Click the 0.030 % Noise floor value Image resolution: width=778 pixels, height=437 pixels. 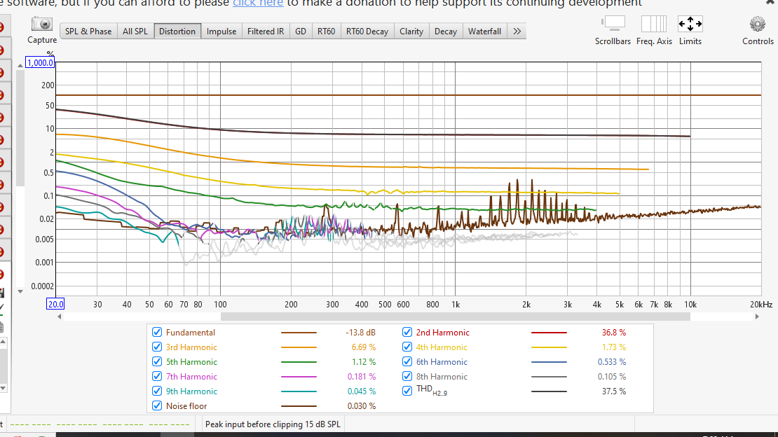[361, 405]
